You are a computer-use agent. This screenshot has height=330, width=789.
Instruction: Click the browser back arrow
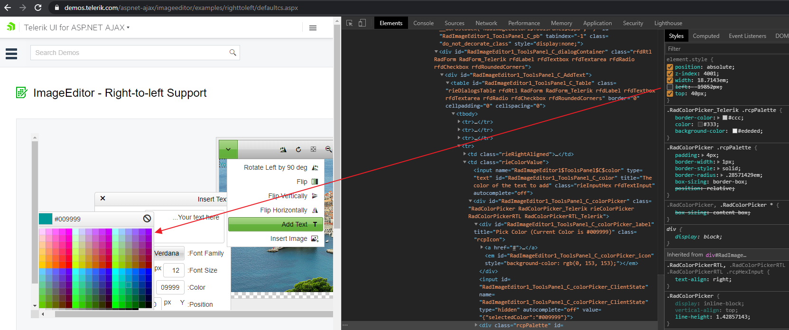tap(8, 8)
